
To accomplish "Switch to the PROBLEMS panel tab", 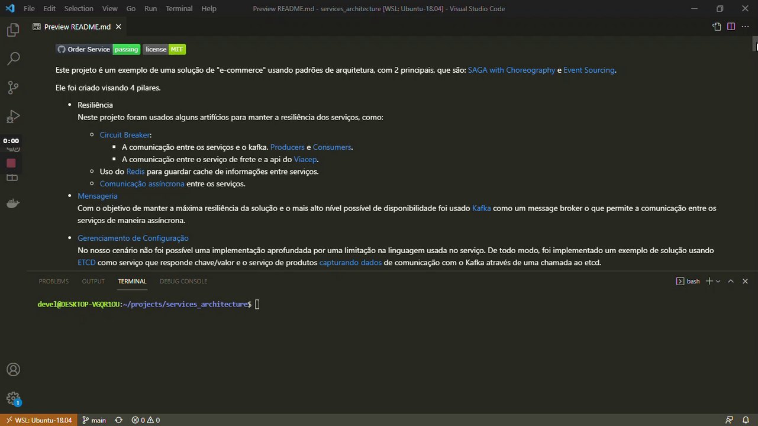I will (54, 282).
